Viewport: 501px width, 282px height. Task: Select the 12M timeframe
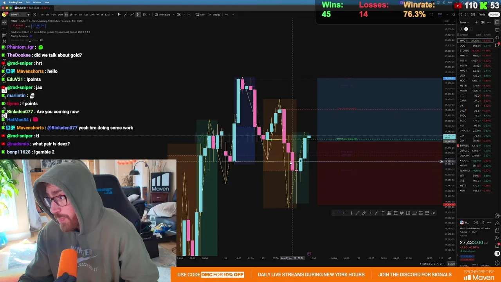107,14
